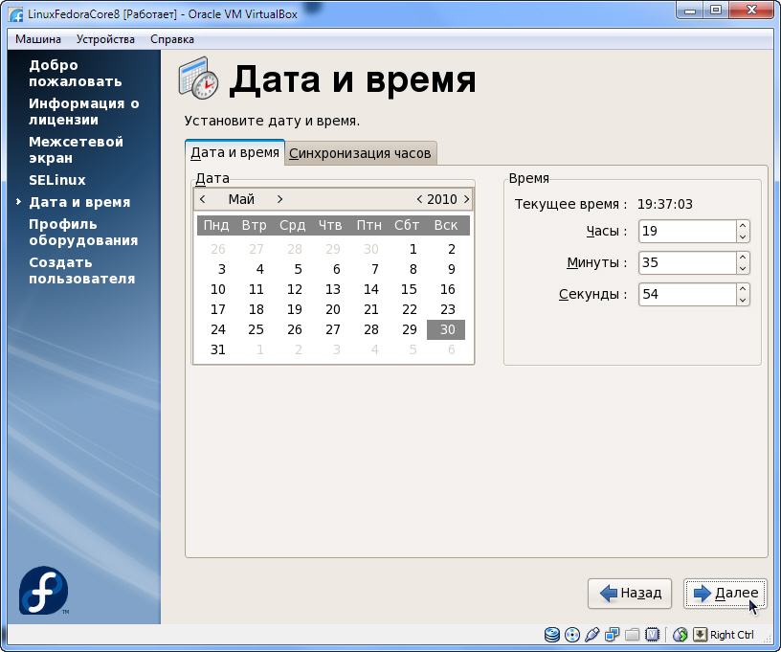Switch to Синхронизация часов tab
Screen dimensions: 781x652
[x=360, y=153]
